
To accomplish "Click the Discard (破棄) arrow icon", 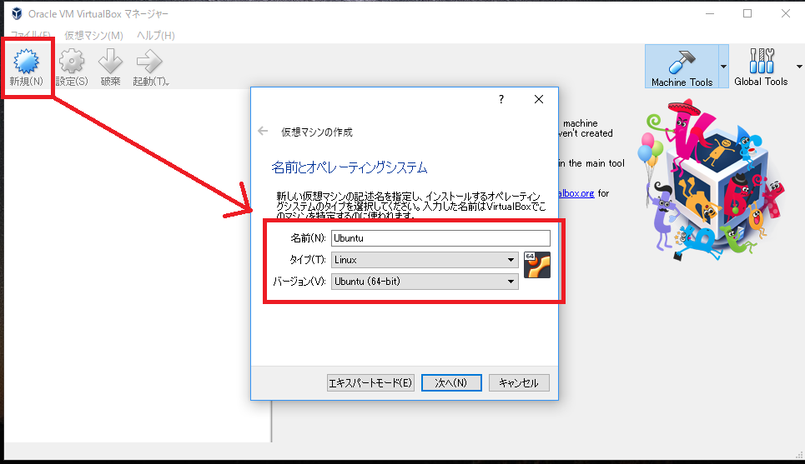I will pos(110,62).
